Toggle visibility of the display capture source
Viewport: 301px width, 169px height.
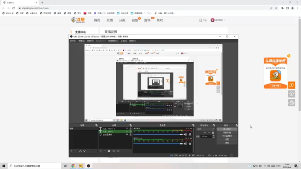pyautogui.click(x=127, y=134)
